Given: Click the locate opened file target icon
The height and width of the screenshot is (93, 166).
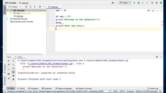Looking at the screenshot, I should coord(26,7).
